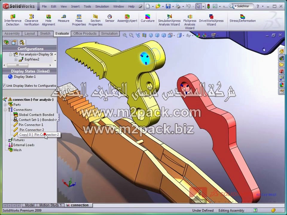Screen dimensions: 287x215
Task: Collapse the For analysis configuration node
Action: pyautogui.click(x=10, y=54)
